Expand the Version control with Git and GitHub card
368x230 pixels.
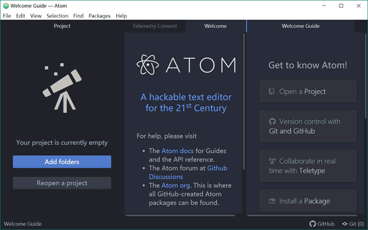tap(308, 126)
